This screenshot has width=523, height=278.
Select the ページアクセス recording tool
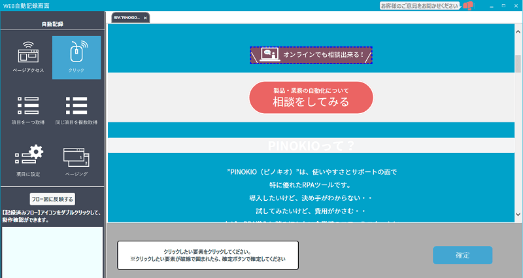28,58
